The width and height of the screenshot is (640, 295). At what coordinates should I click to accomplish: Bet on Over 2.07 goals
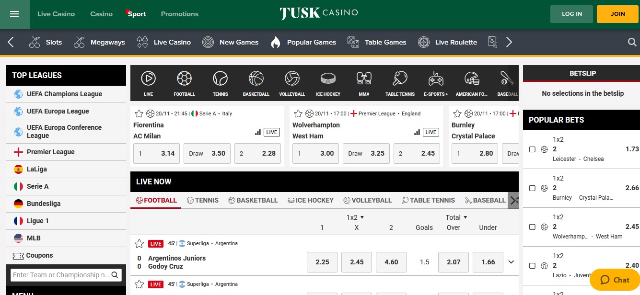[x=454, y=262]
